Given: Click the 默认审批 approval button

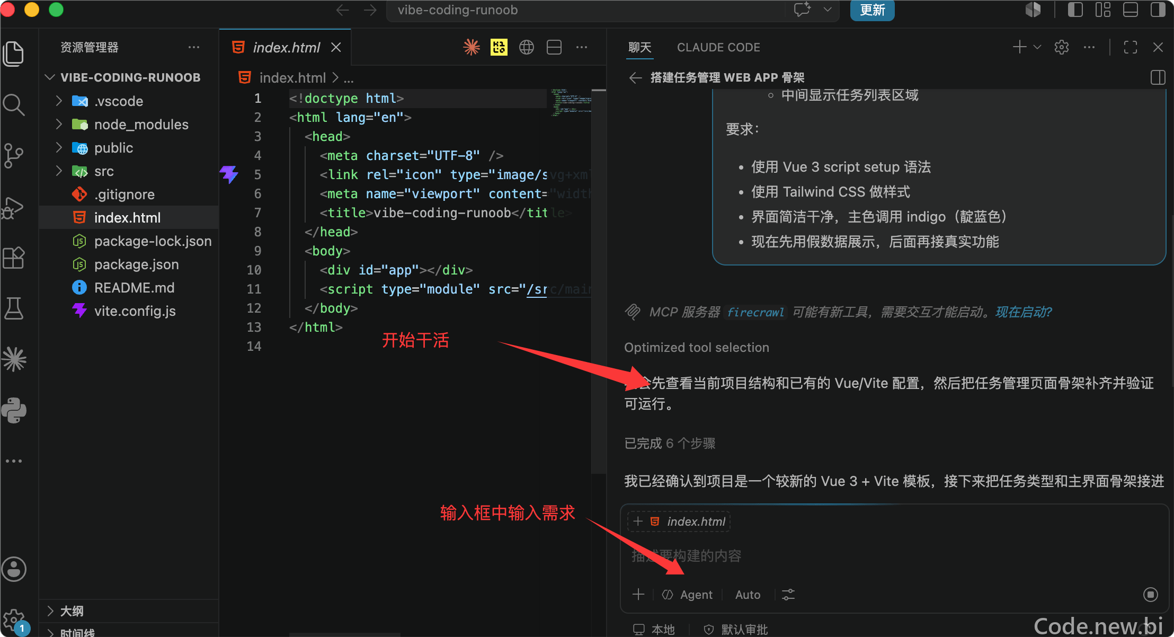Looking at the screenshot, I should (735, 629).
